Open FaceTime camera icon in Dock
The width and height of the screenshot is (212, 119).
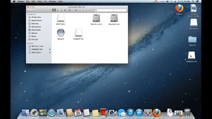pos(113,113)
